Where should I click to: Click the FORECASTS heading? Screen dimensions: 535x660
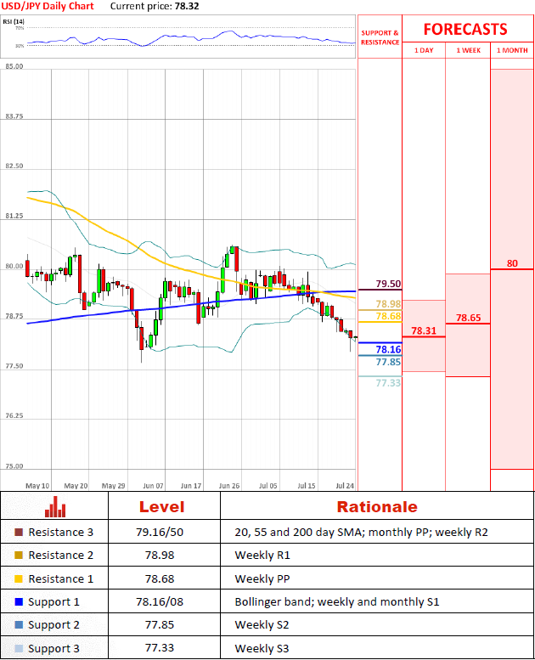[x=465, y=29]
